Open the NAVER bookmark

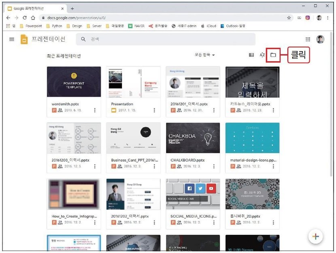[x=136, y=26]
